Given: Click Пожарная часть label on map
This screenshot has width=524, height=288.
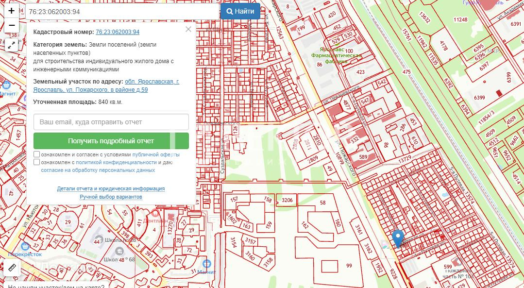Looking at the screenshot, I should click(458, 273).
